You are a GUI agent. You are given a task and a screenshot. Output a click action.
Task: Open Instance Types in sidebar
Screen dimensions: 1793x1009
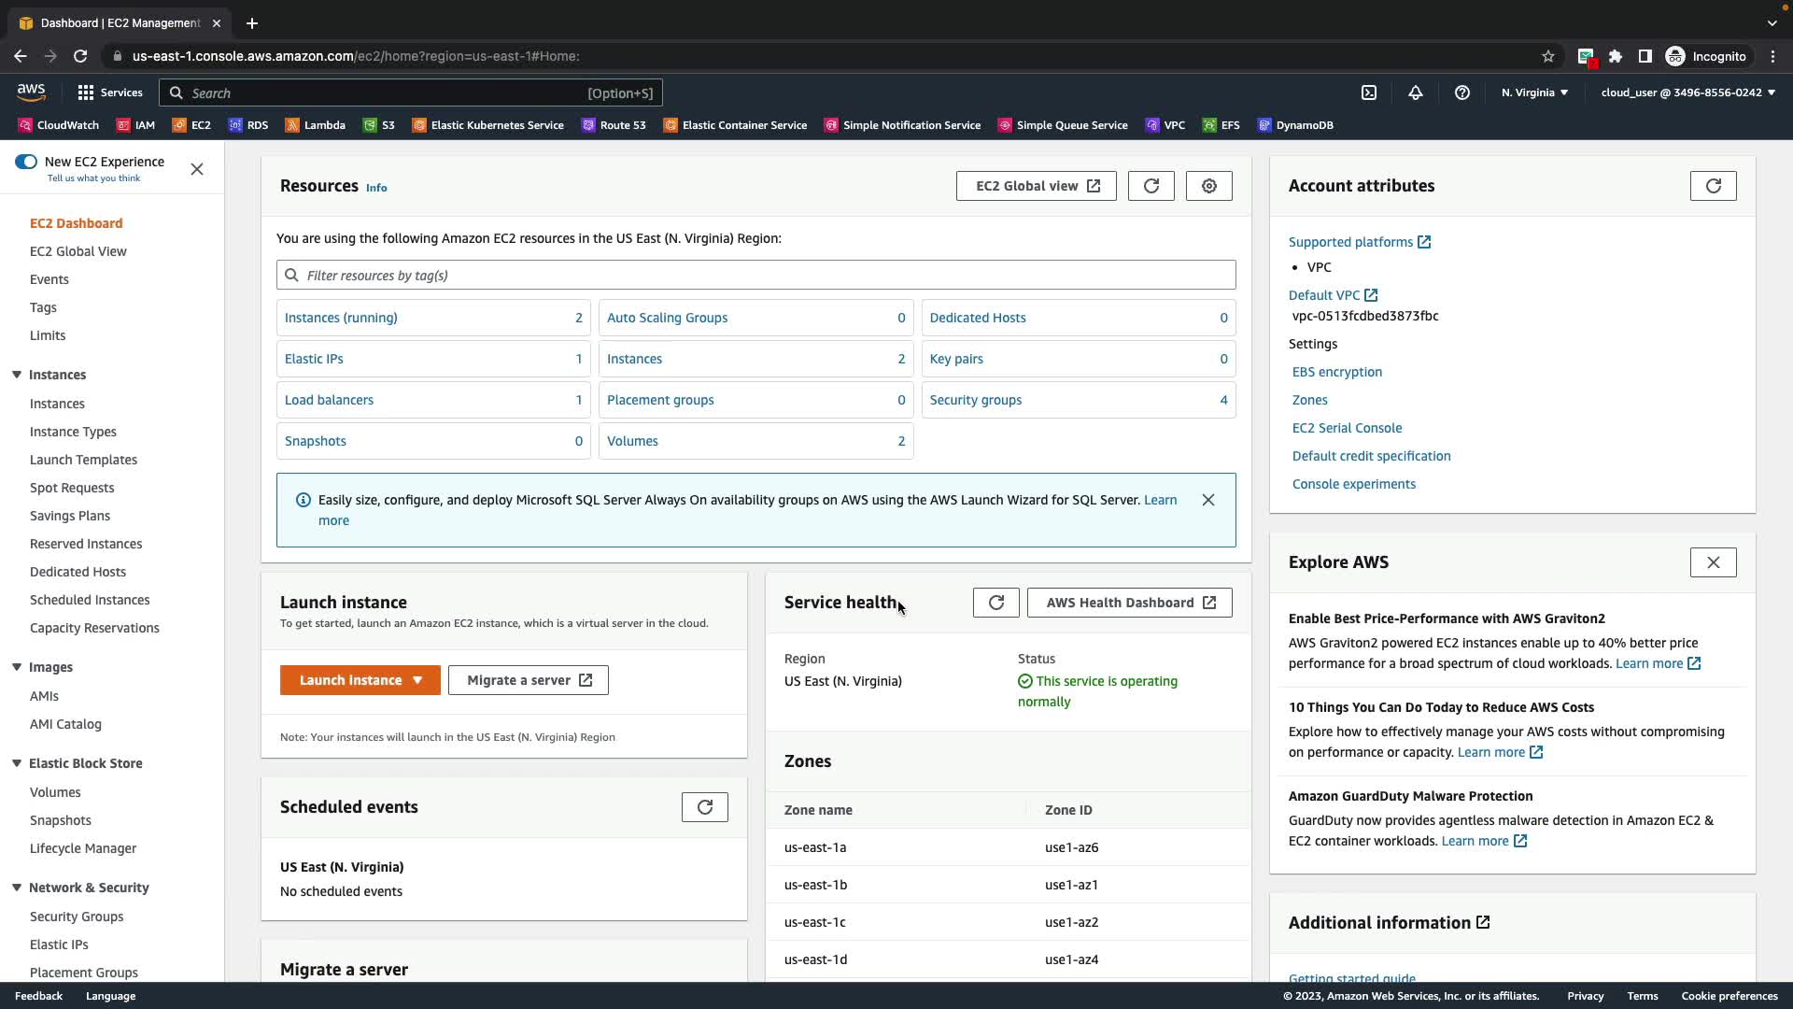point(73,432)
